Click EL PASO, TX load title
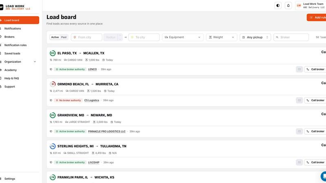The width and height of the screenshot is (326, 183). 67,53
